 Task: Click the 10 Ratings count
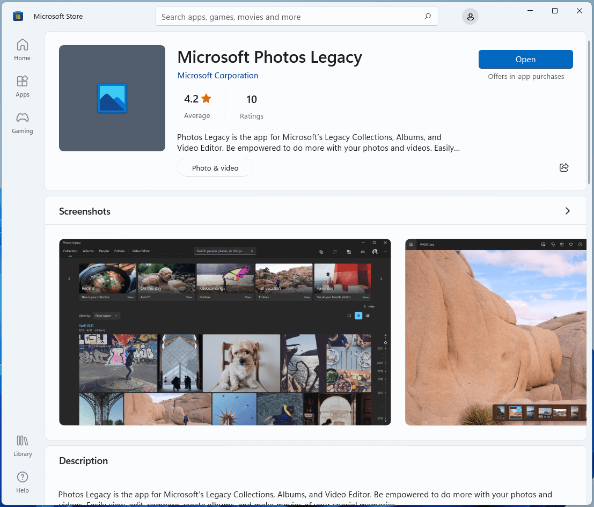click(x=252, y=106)
